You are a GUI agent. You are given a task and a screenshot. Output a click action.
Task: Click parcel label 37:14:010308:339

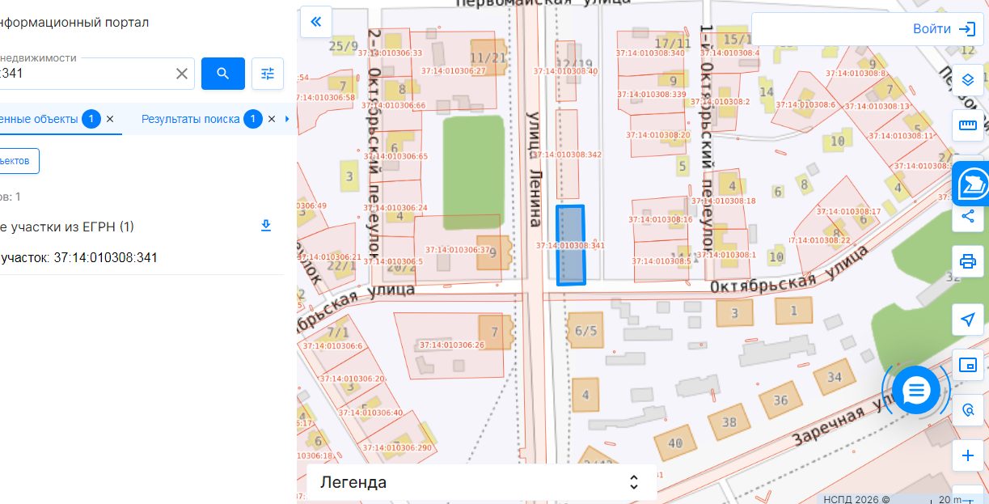[x=652, y=95]
